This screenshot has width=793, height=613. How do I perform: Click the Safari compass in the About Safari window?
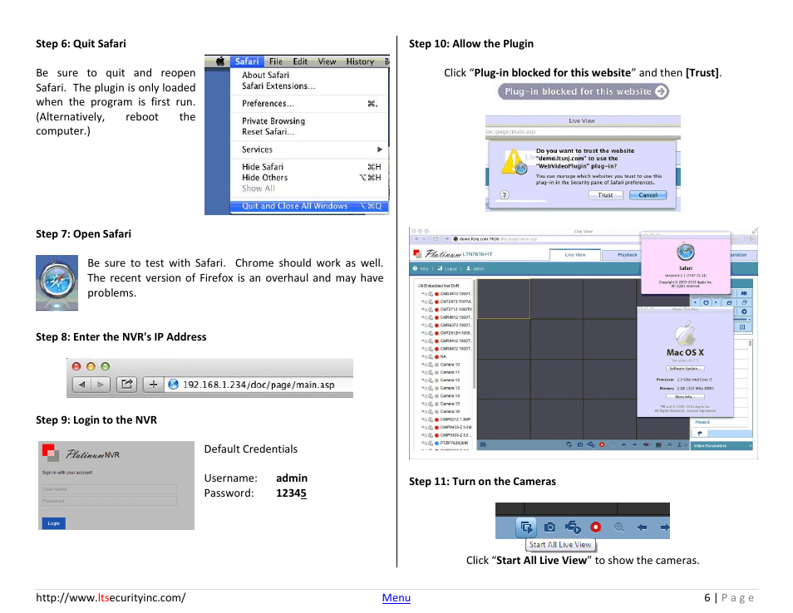[685, 252]
